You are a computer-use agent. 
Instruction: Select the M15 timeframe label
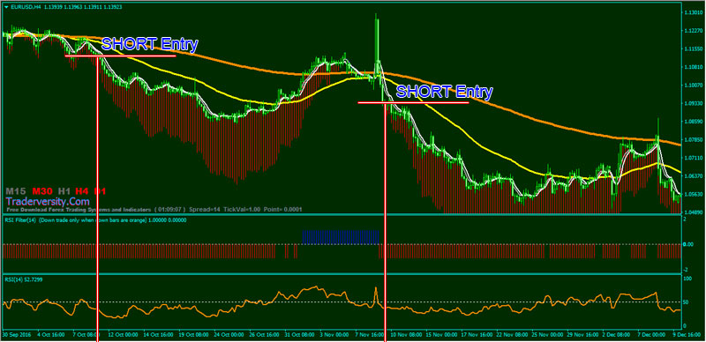16,190
